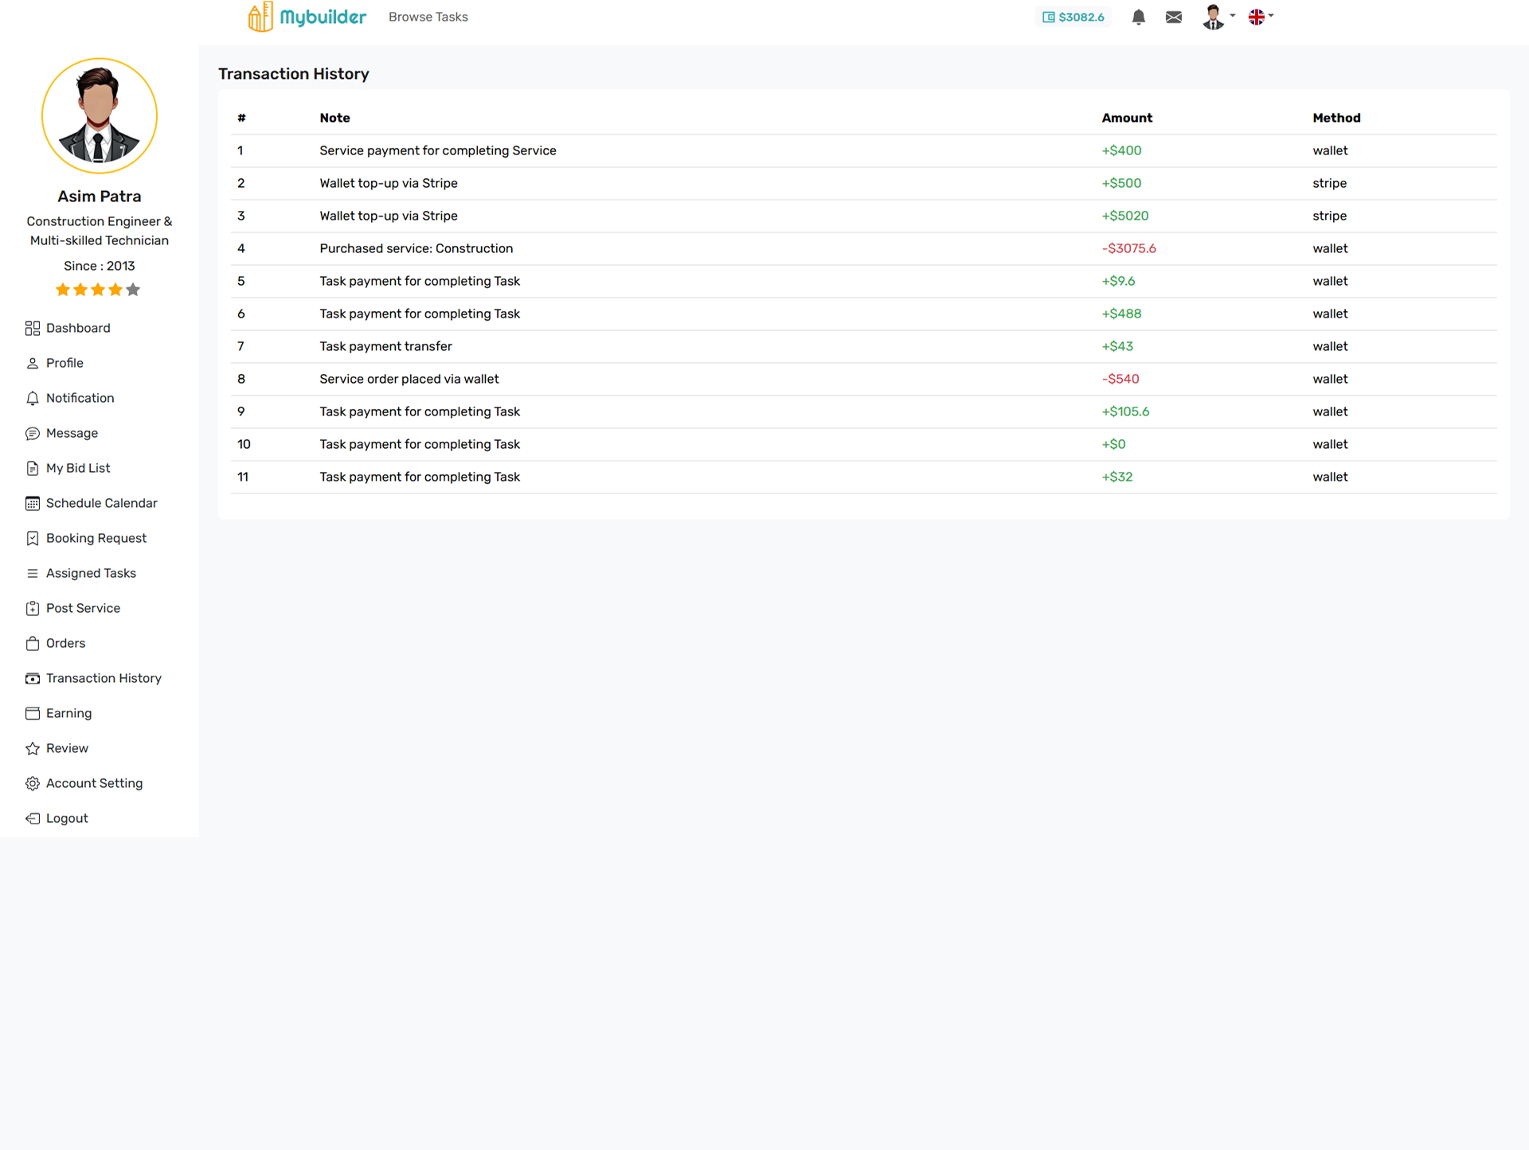Open the envelope messages icon in header
Image resolution: width=1529 pixels, height=1150 pixels.
coord(1173,18)
